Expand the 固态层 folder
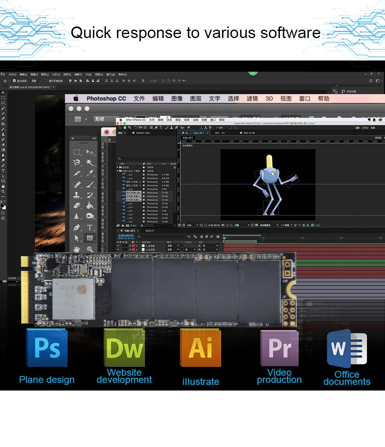 tap(118, 167)
